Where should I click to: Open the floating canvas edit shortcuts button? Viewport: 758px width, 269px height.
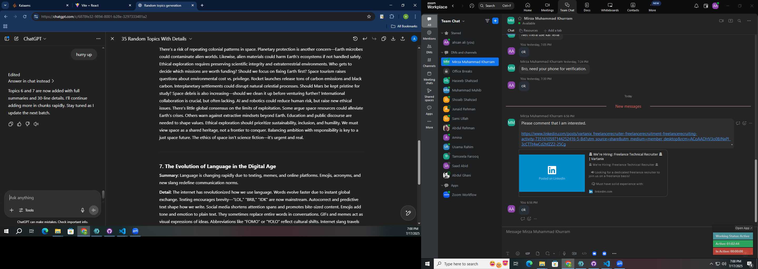(x=408, y=213)
